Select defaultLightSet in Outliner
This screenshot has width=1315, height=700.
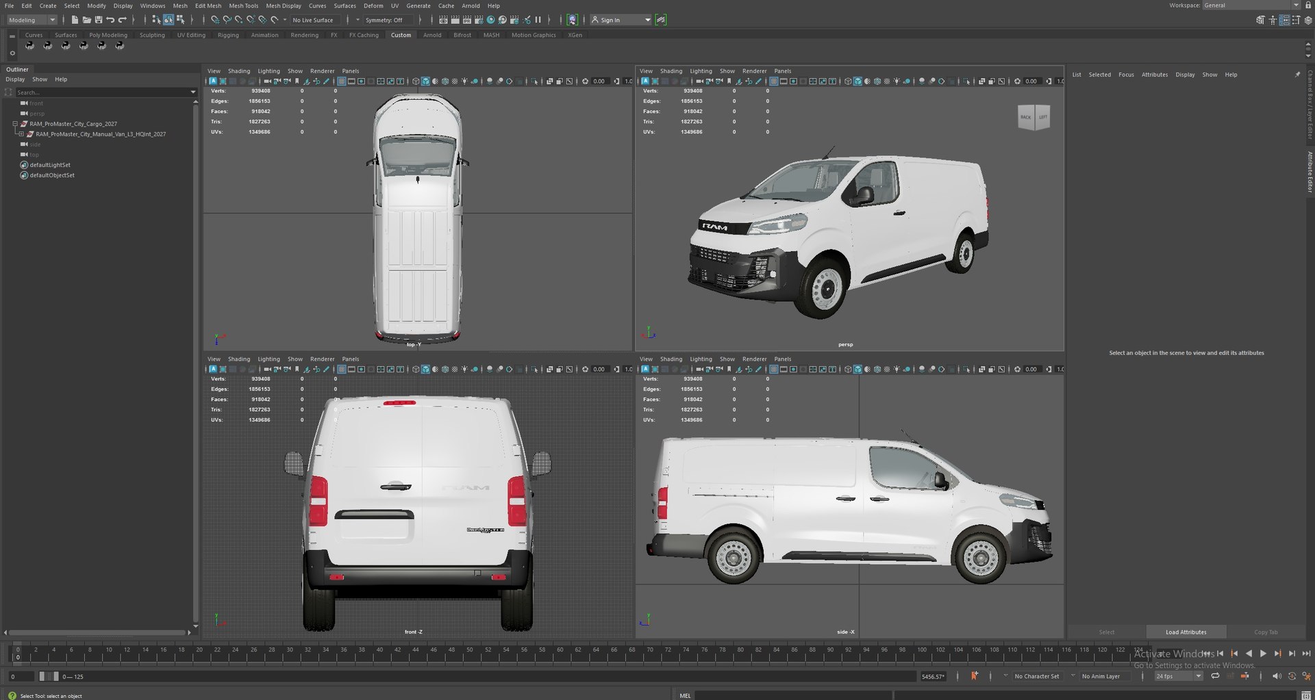click(x=50, y=165)
